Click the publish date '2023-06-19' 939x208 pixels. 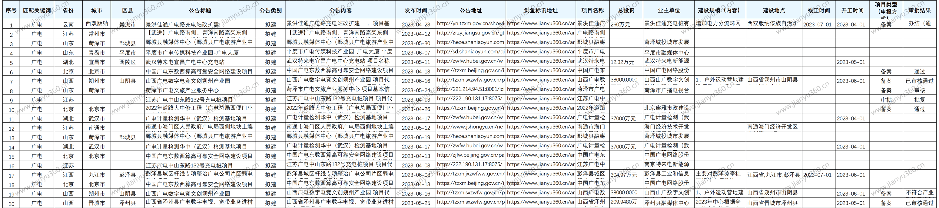point(416,138)
